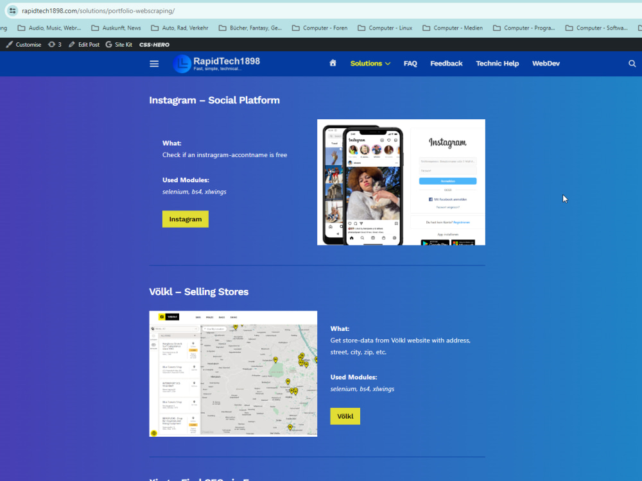Click the RapidTech1898 round logo
Viewport: 642px width, 481px height.
click(x=182, y=63)
